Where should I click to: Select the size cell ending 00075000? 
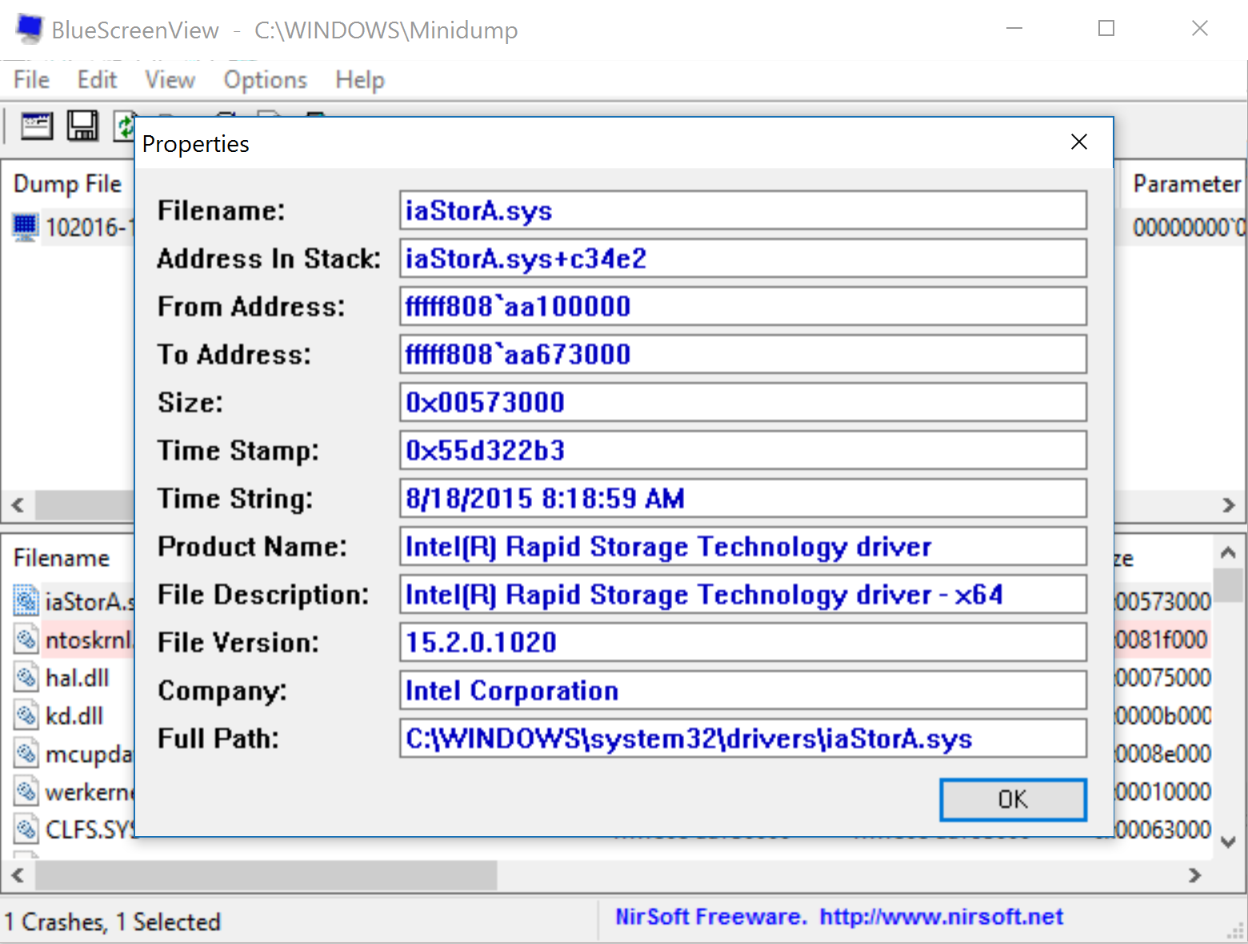point(1163,678)
